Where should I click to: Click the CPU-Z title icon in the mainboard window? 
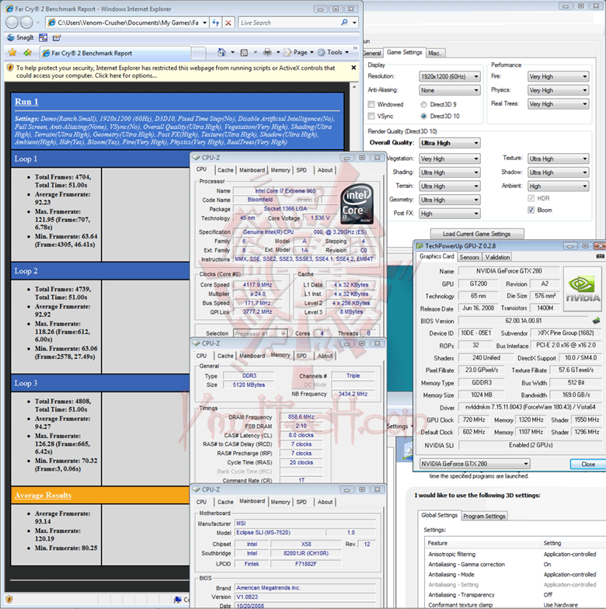click(197, 489)
